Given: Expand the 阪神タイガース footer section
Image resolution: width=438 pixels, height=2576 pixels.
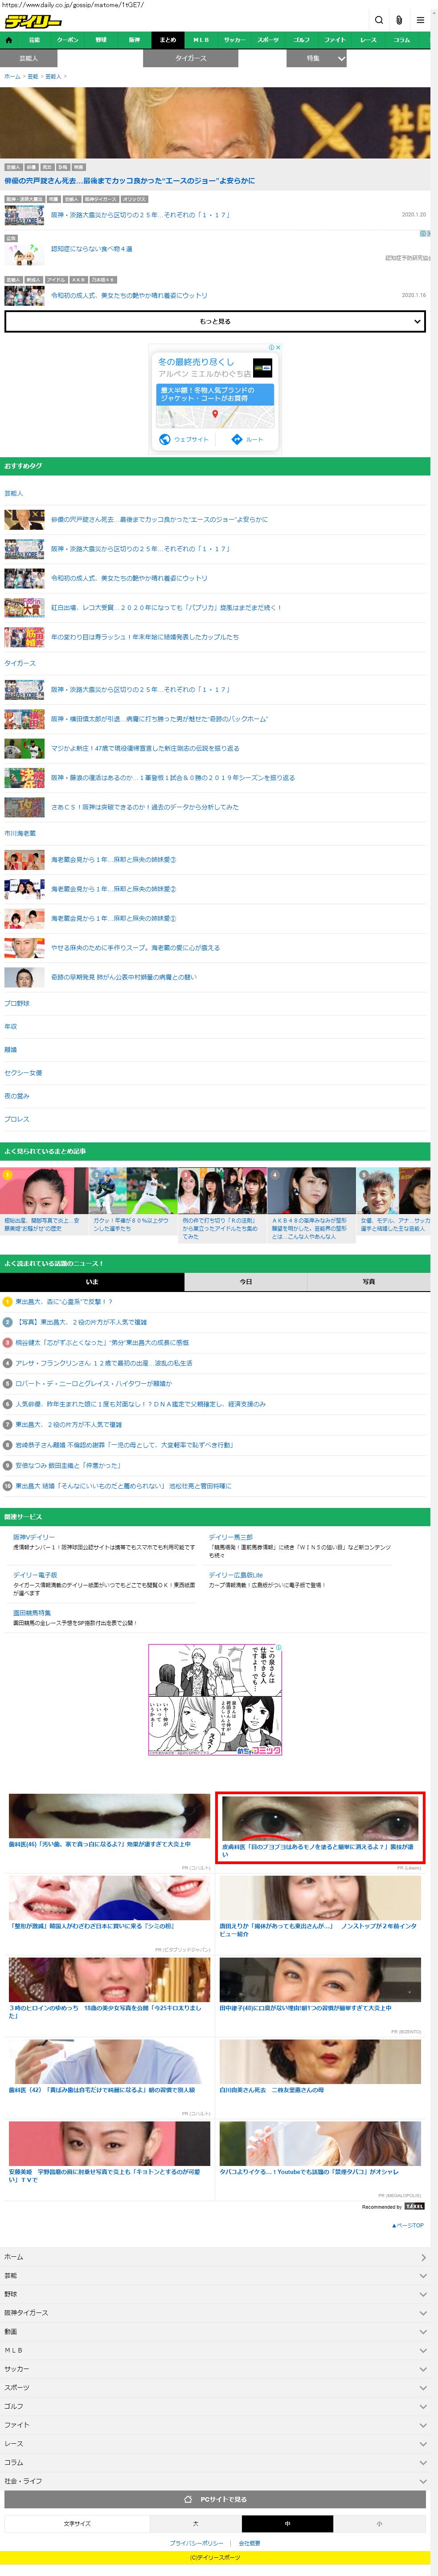Looking at the screenshot, I should (215, 2312).
